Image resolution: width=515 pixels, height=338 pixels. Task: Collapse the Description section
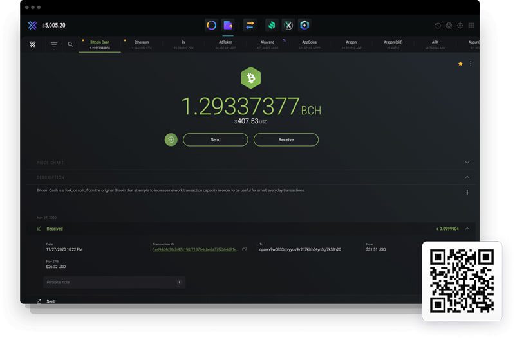tap(467, 177)
